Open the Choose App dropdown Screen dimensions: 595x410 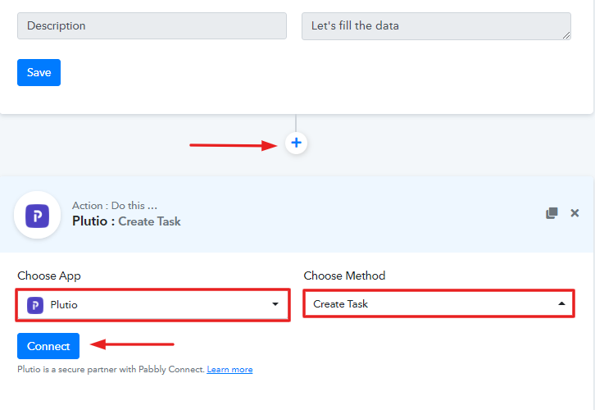[x=153, y=304]
